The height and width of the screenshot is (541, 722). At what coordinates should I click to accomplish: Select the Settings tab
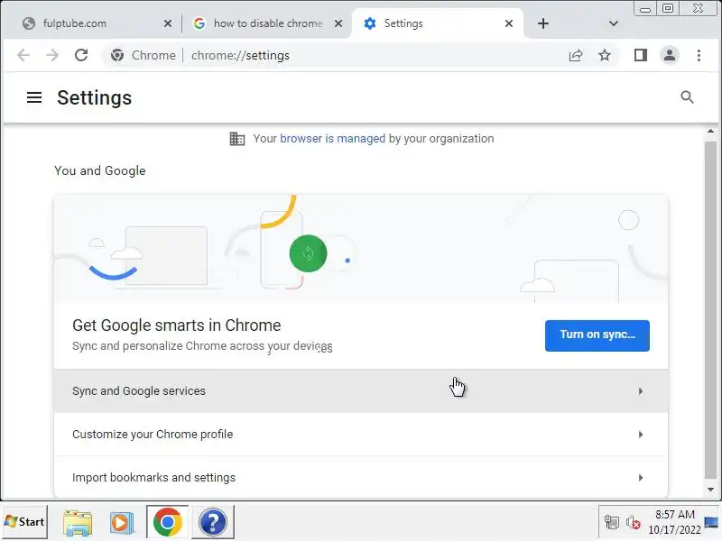click(x=437, y=23)
